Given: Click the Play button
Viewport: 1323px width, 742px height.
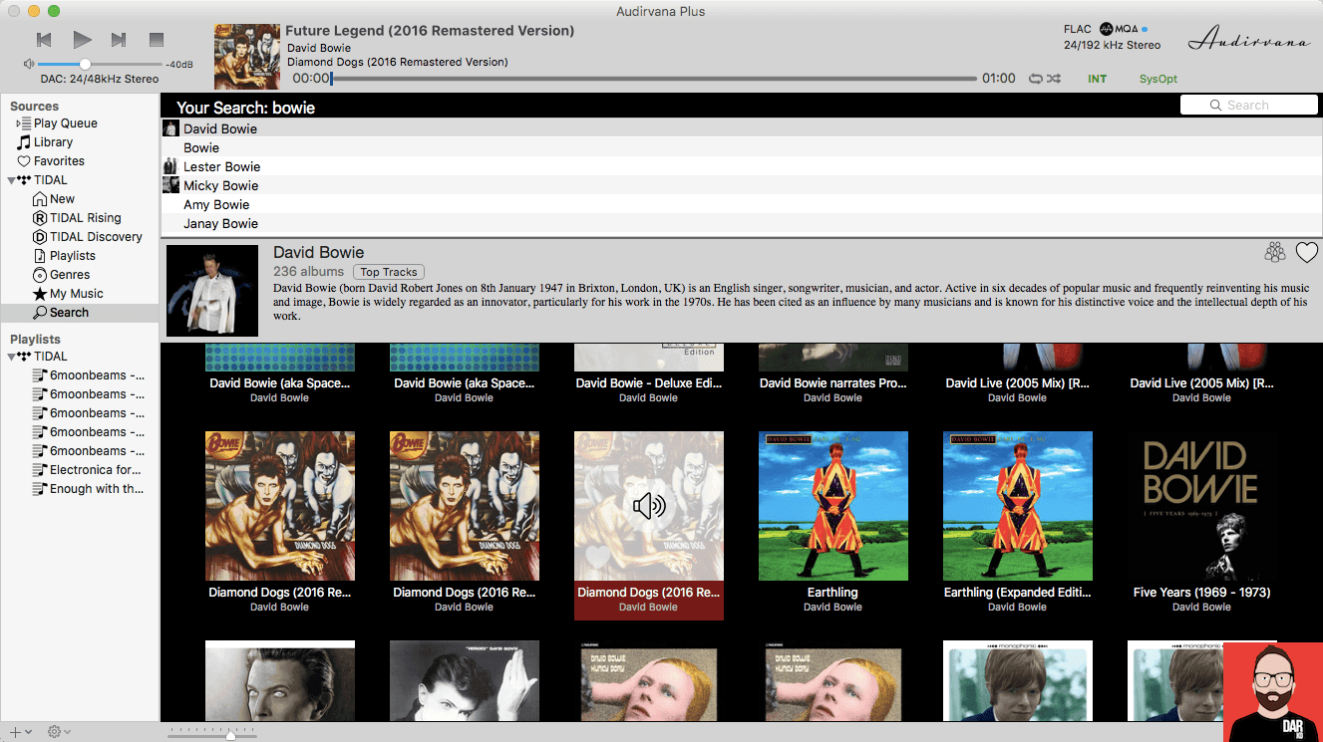Looking at the screenshot, I should [x=82, y=40].
